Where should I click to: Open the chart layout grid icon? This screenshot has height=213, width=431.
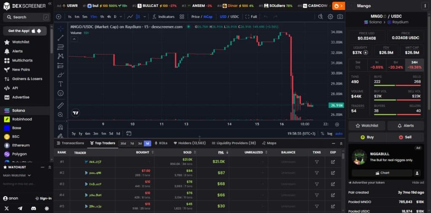(182, 17)
